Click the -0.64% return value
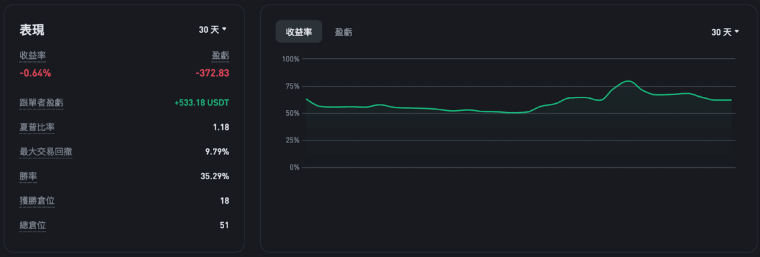 [x=35, y=73]
